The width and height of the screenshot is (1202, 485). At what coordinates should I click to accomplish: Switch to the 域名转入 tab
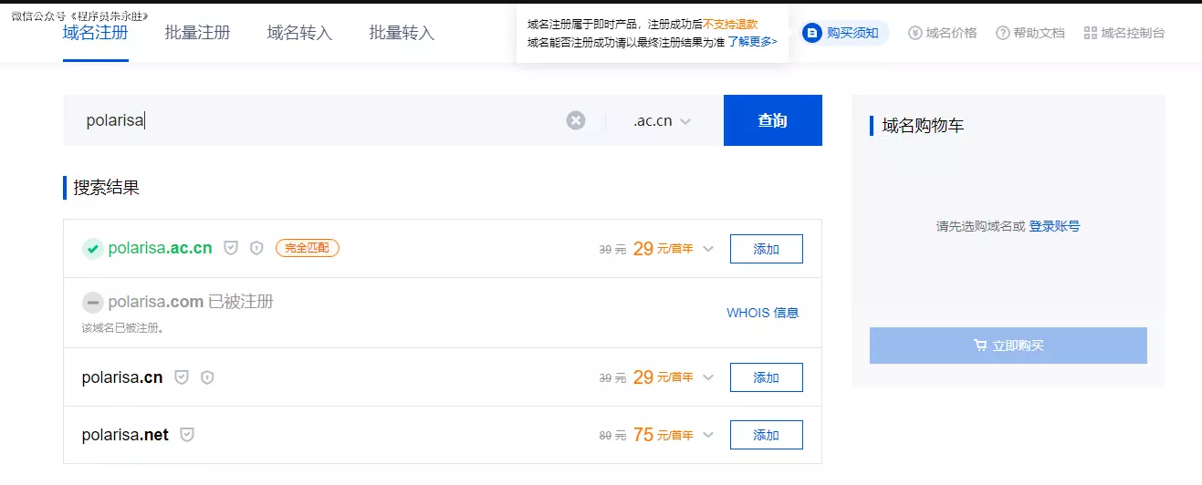pos(299,33)
